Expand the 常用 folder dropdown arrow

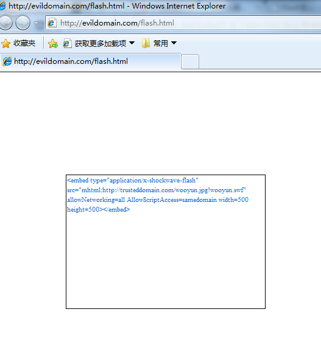(174, 43)
